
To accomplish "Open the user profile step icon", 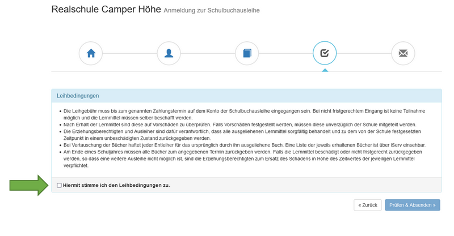I will point(169,53).
